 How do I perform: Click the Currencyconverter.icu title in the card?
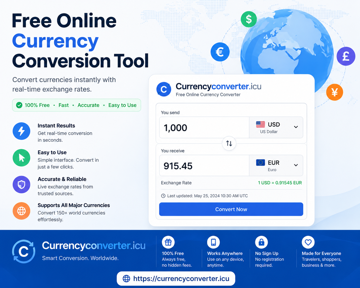219,87
